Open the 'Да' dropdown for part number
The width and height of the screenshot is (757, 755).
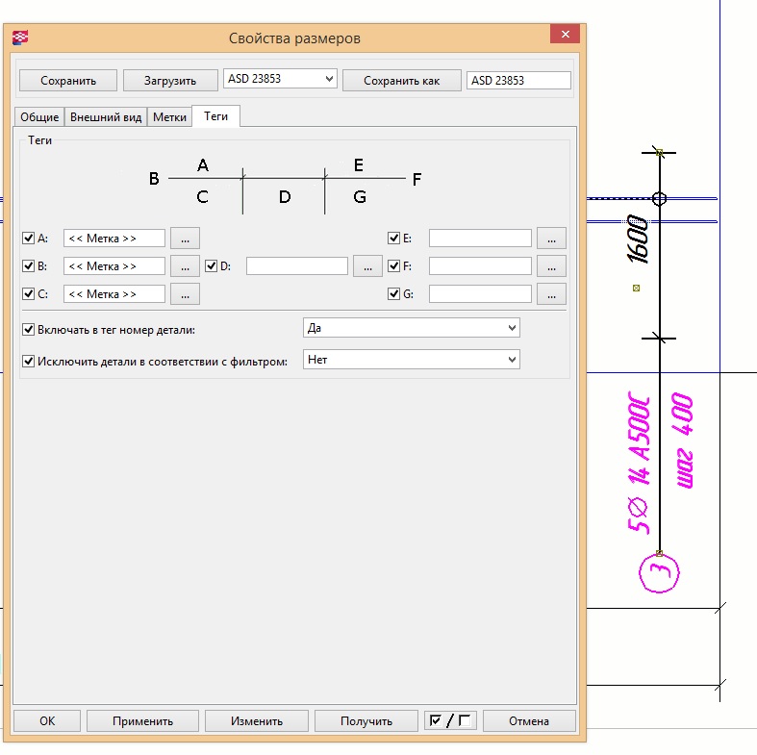click(511, 328)
